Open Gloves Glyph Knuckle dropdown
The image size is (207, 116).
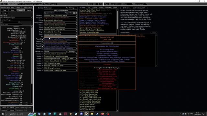coord(60,25)
